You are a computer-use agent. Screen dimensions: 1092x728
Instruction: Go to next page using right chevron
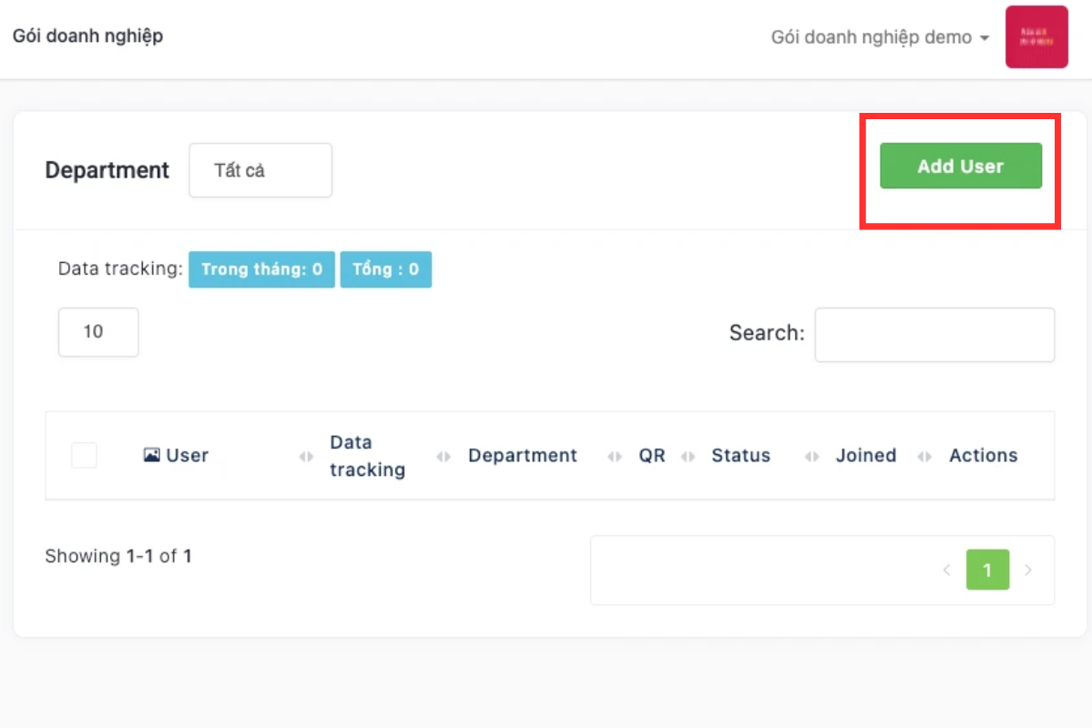[x=1028, y=571]
